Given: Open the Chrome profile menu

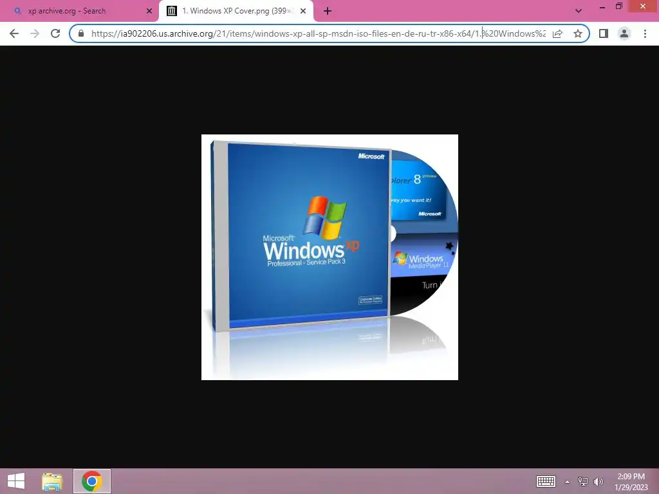Looking at the screenshot, I should 624,33.
